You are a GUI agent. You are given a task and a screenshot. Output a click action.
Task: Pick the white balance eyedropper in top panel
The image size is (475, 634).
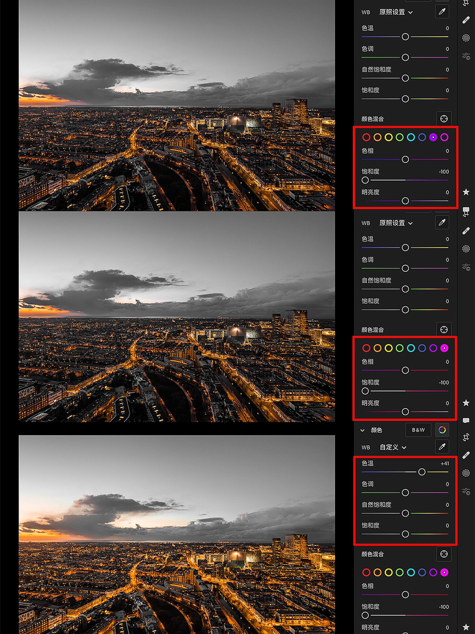click(442, 11)
